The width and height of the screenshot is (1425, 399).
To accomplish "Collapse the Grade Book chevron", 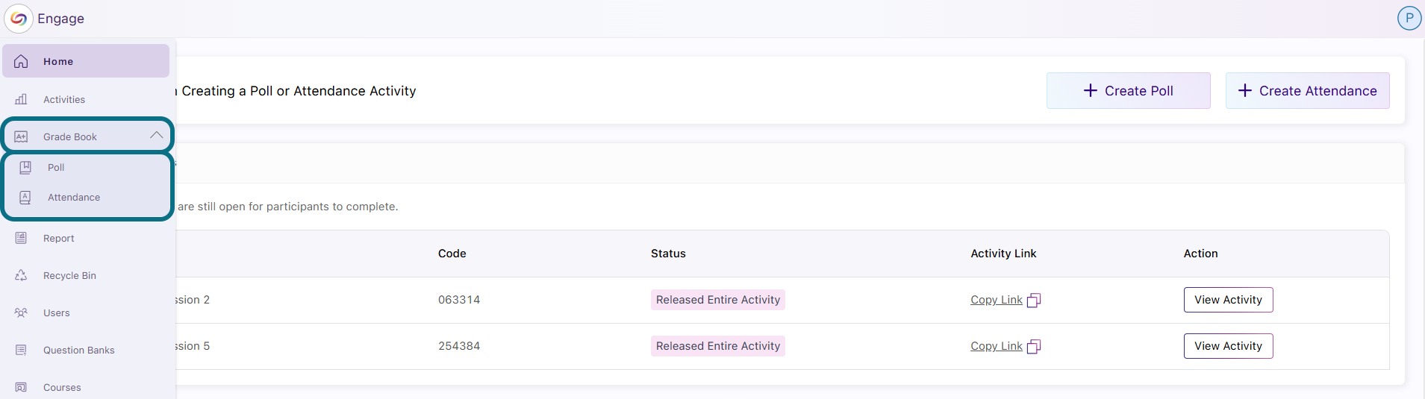I will click(x=156, y=136).
